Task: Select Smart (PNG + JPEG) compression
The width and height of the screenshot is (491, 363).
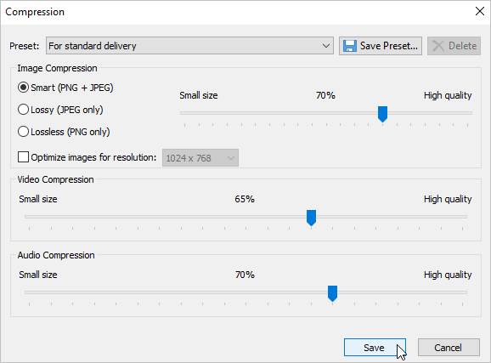Action: coord(23,88)
